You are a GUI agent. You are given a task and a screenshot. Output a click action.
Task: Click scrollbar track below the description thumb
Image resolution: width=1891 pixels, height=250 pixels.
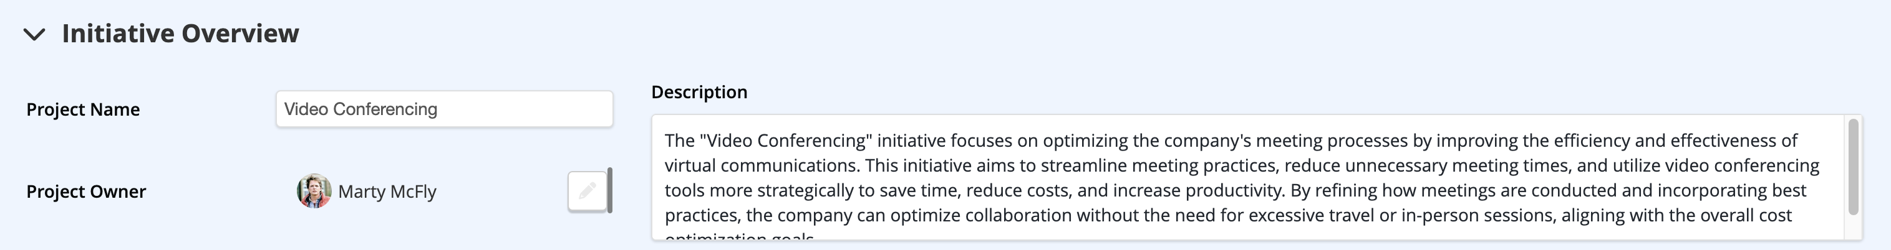(x=1853, y=228)
